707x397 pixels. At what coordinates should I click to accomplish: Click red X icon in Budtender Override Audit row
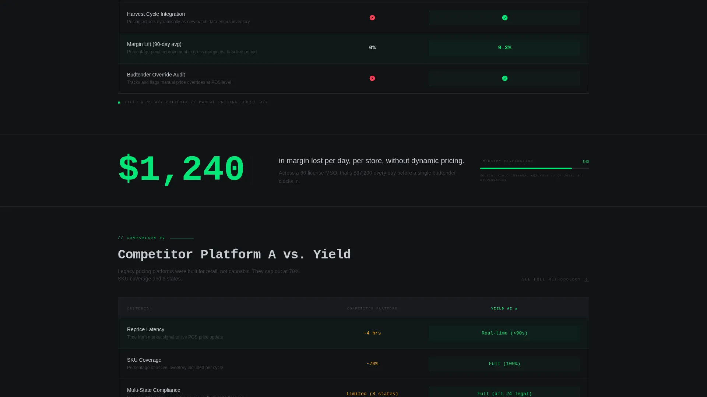pyautogui.click(x=372, y=78)
